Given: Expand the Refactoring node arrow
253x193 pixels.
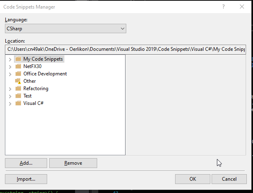Looking at the screenshot, I should point(10,89).
